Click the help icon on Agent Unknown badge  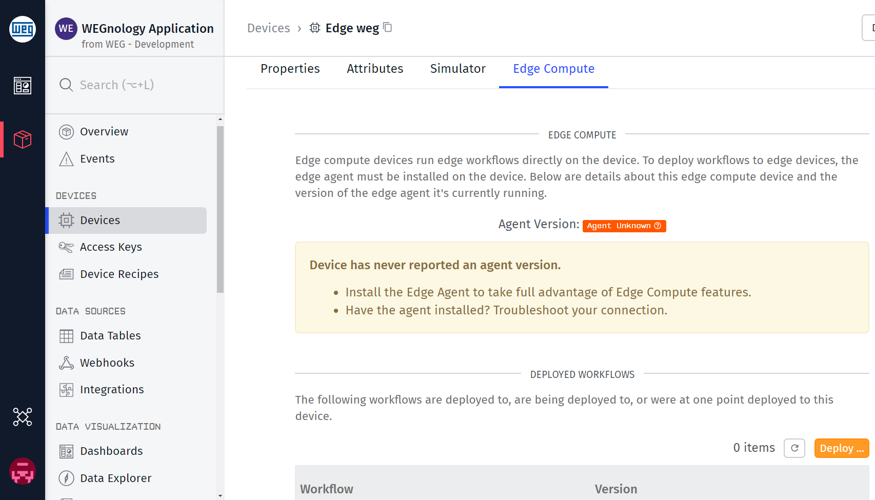tap(658, 226)
